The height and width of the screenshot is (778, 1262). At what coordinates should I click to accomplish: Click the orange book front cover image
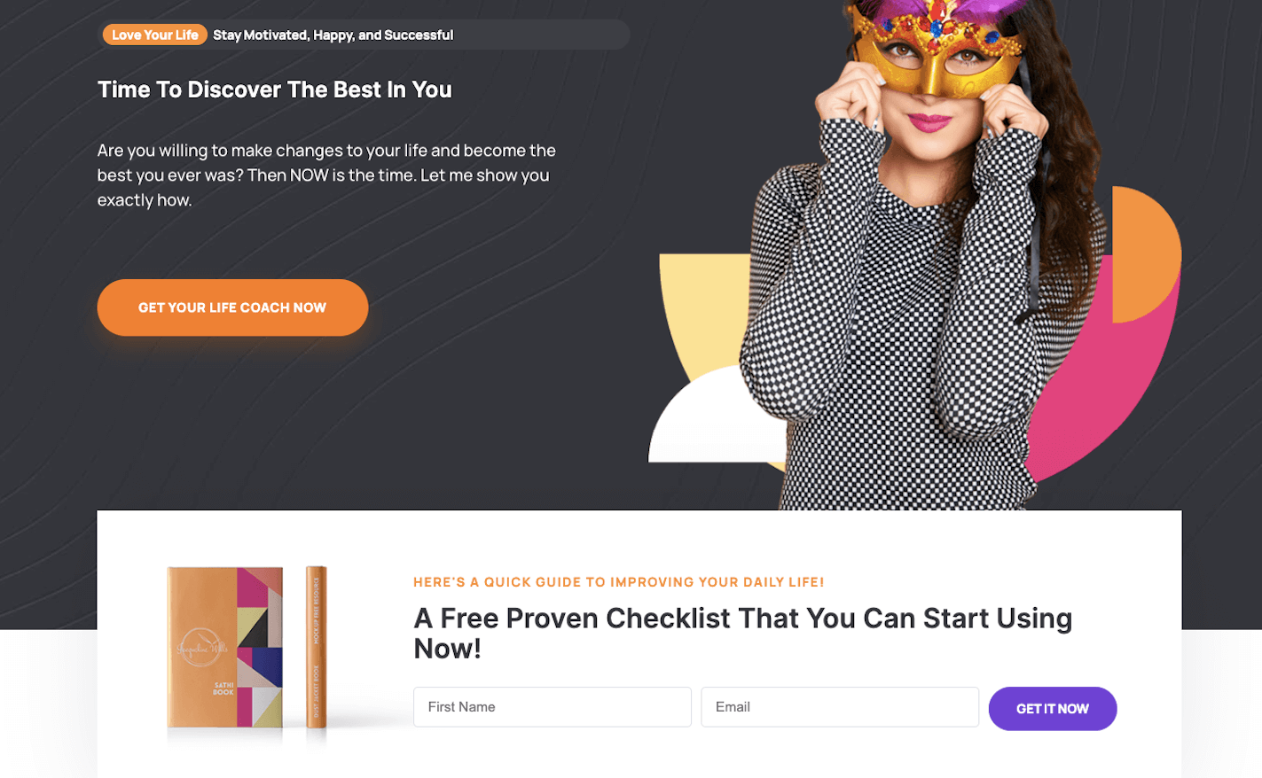(225, 648)
